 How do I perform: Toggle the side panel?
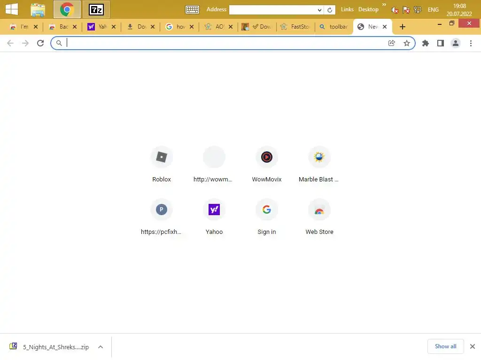pyautogui.click(x=440, y=43)
